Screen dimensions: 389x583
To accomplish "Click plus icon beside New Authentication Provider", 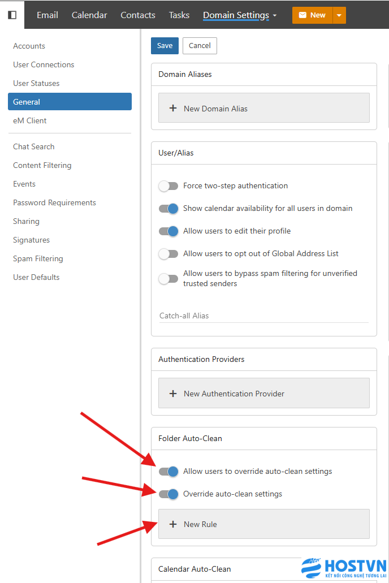I will (x=173, y=394).
